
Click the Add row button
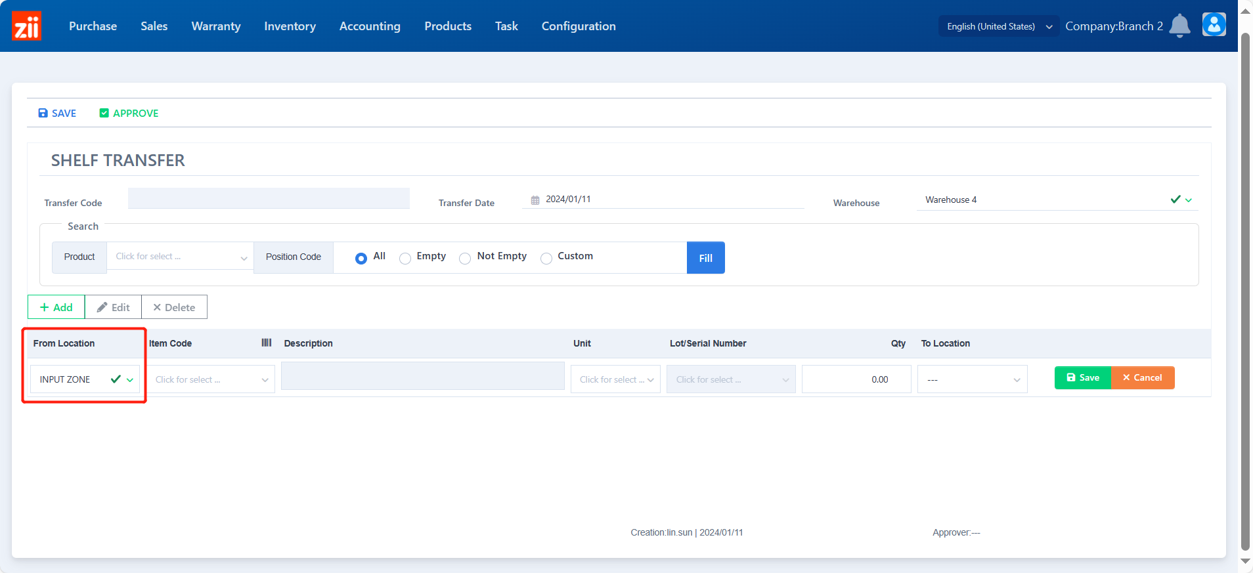coord(56,307)
